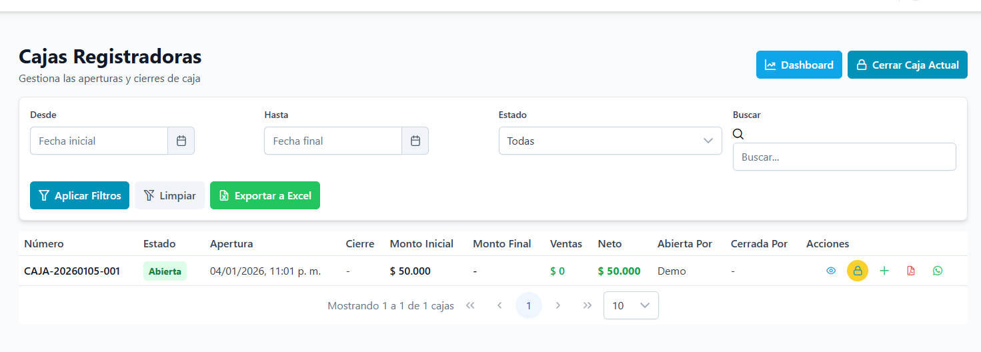
Task: Export the table with Exportar a Excel
Action: click(x=265, y=195)
